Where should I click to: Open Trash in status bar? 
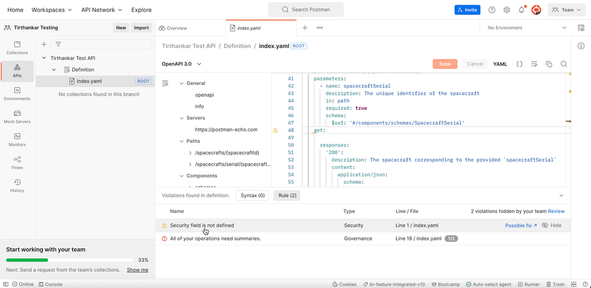point(555,284)
